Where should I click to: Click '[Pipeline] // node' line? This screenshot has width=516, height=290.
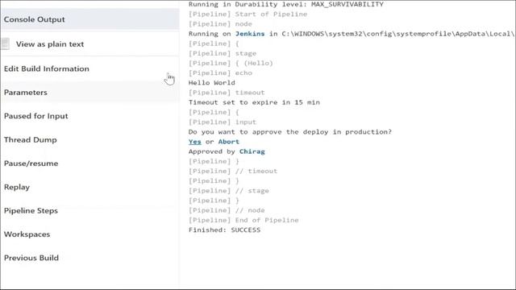[x=227, y=210]
